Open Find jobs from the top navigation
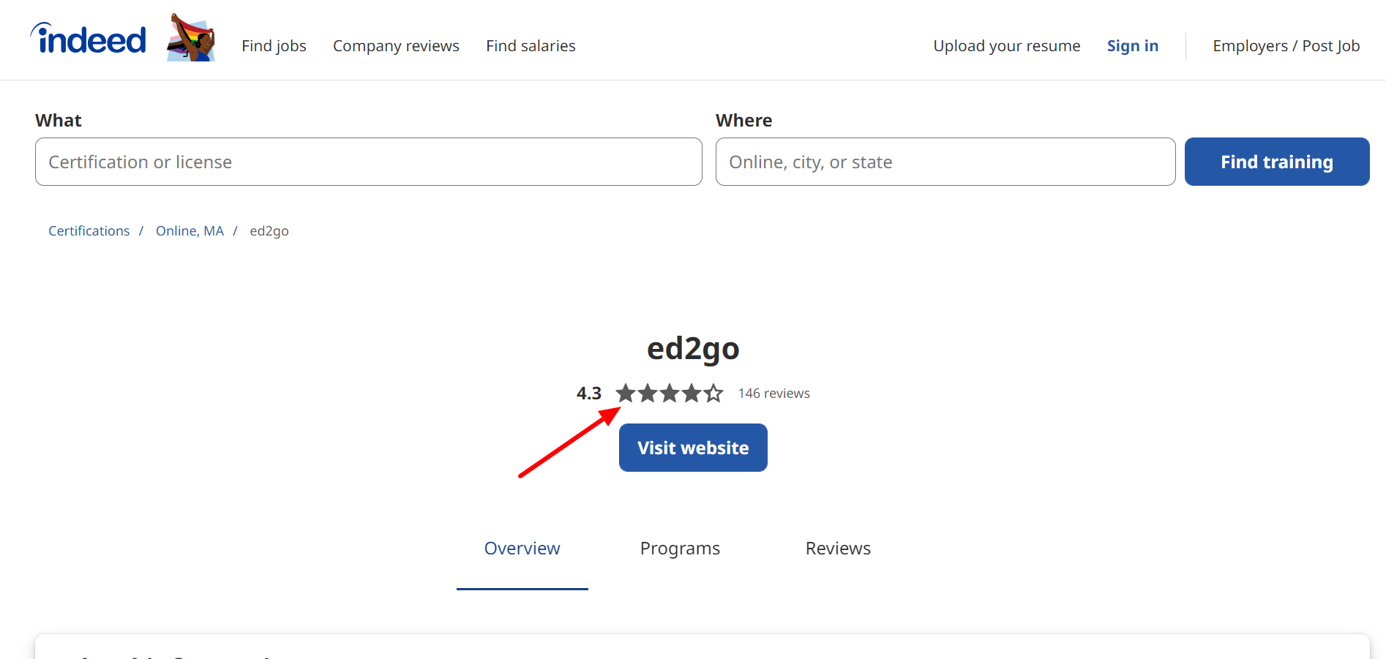Viewport: 1386px width, 659px height. pos(274,45)
